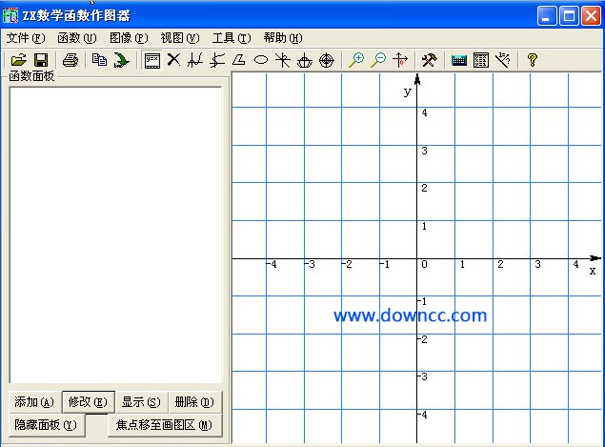The height and width of the screenshot is (447, 605).
Task: Click the printer icon in toolbar
Action: point(71,60)
